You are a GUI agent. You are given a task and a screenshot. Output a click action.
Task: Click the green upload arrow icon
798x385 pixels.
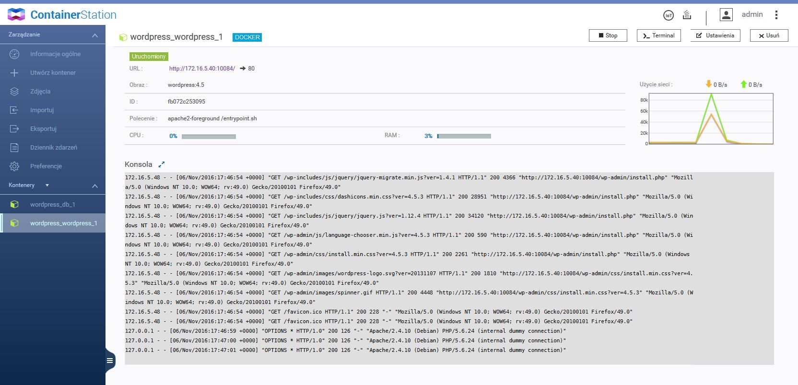tap(744, 84)
